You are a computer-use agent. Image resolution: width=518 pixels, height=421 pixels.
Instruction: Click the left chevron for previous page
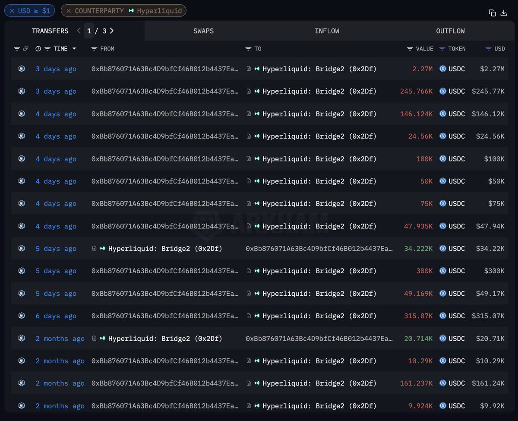tap(79, 31)
